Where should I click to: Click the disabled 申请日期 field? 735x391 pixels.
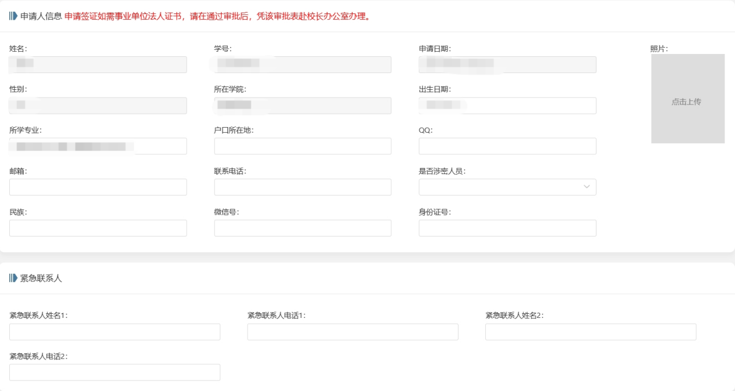(507, 64)
